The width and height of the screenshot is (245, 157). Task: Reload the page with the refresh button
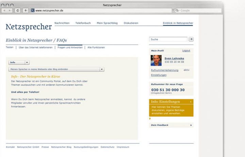point(18,11)
